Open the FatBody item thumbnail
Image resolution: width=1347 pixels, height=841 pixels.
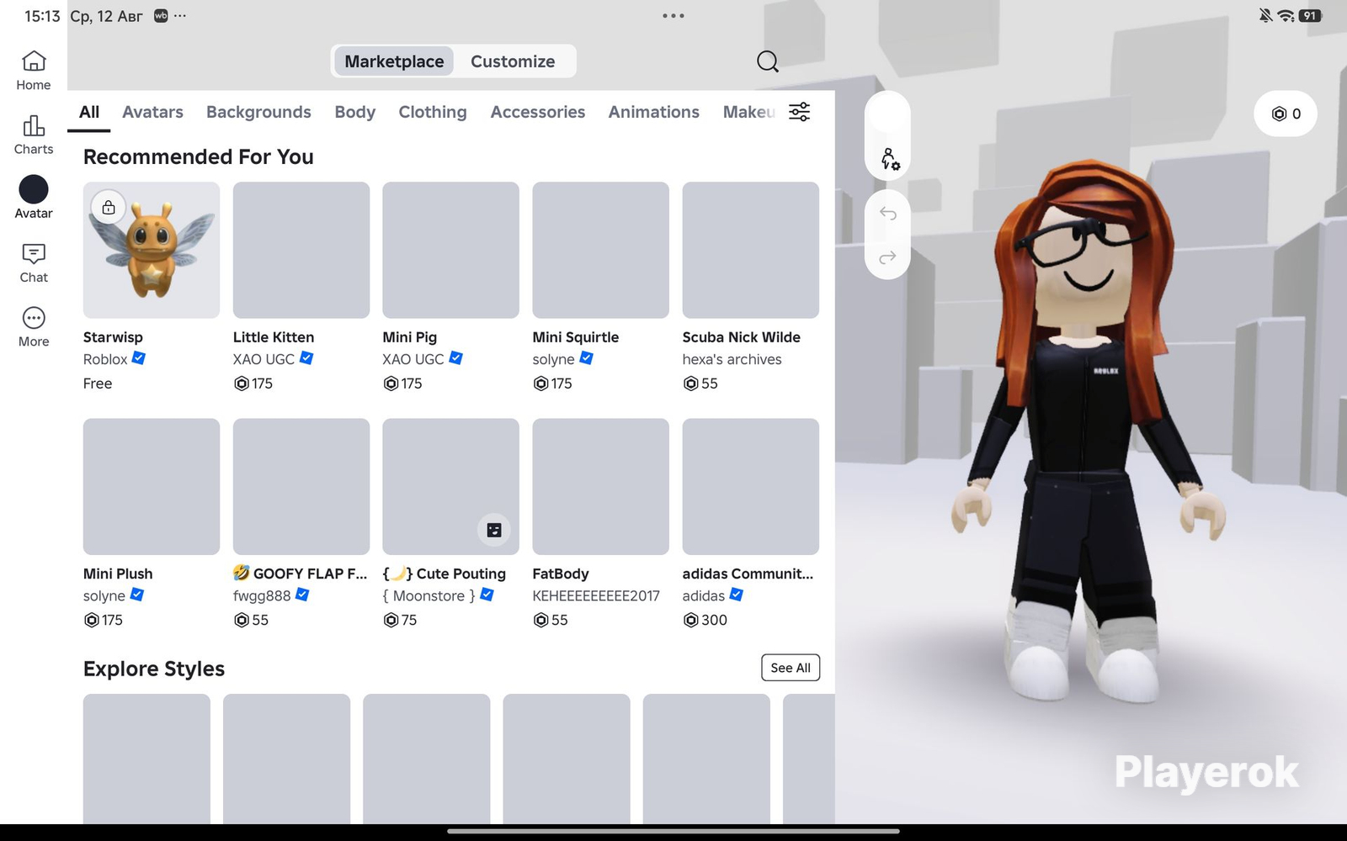click(601, 487)
